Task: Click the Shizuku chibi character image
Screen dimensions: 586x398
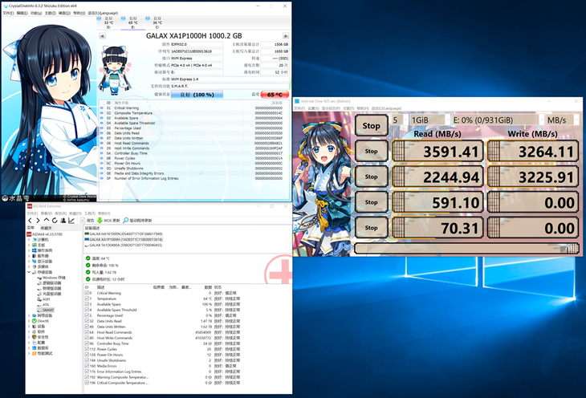Action: pyautogui.click(x=115, y=71)
